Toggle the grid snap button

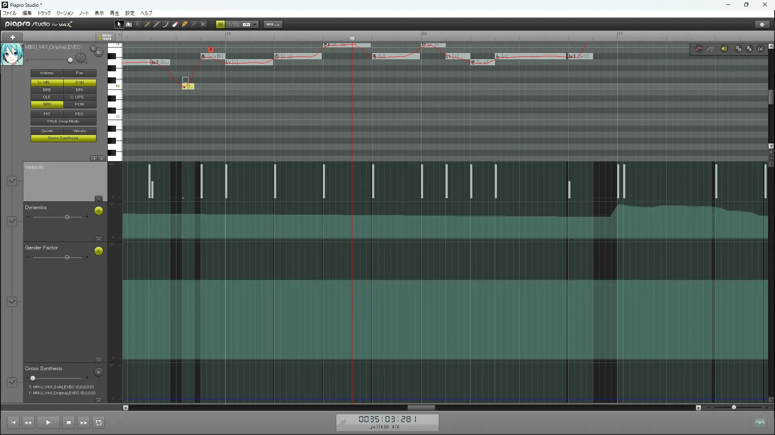tap(220, 25)
